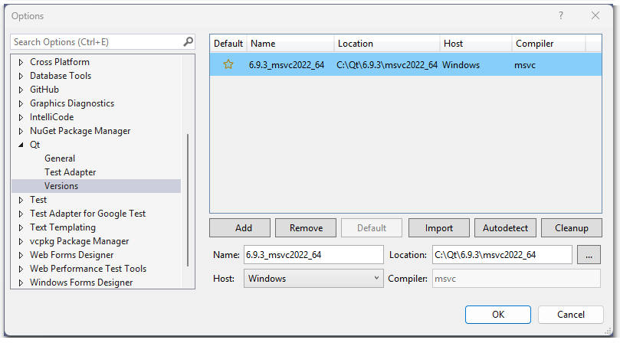The width and height of the screenshot is (620, 343).
Task: Select General under Qt
Action: pos(60,158)
